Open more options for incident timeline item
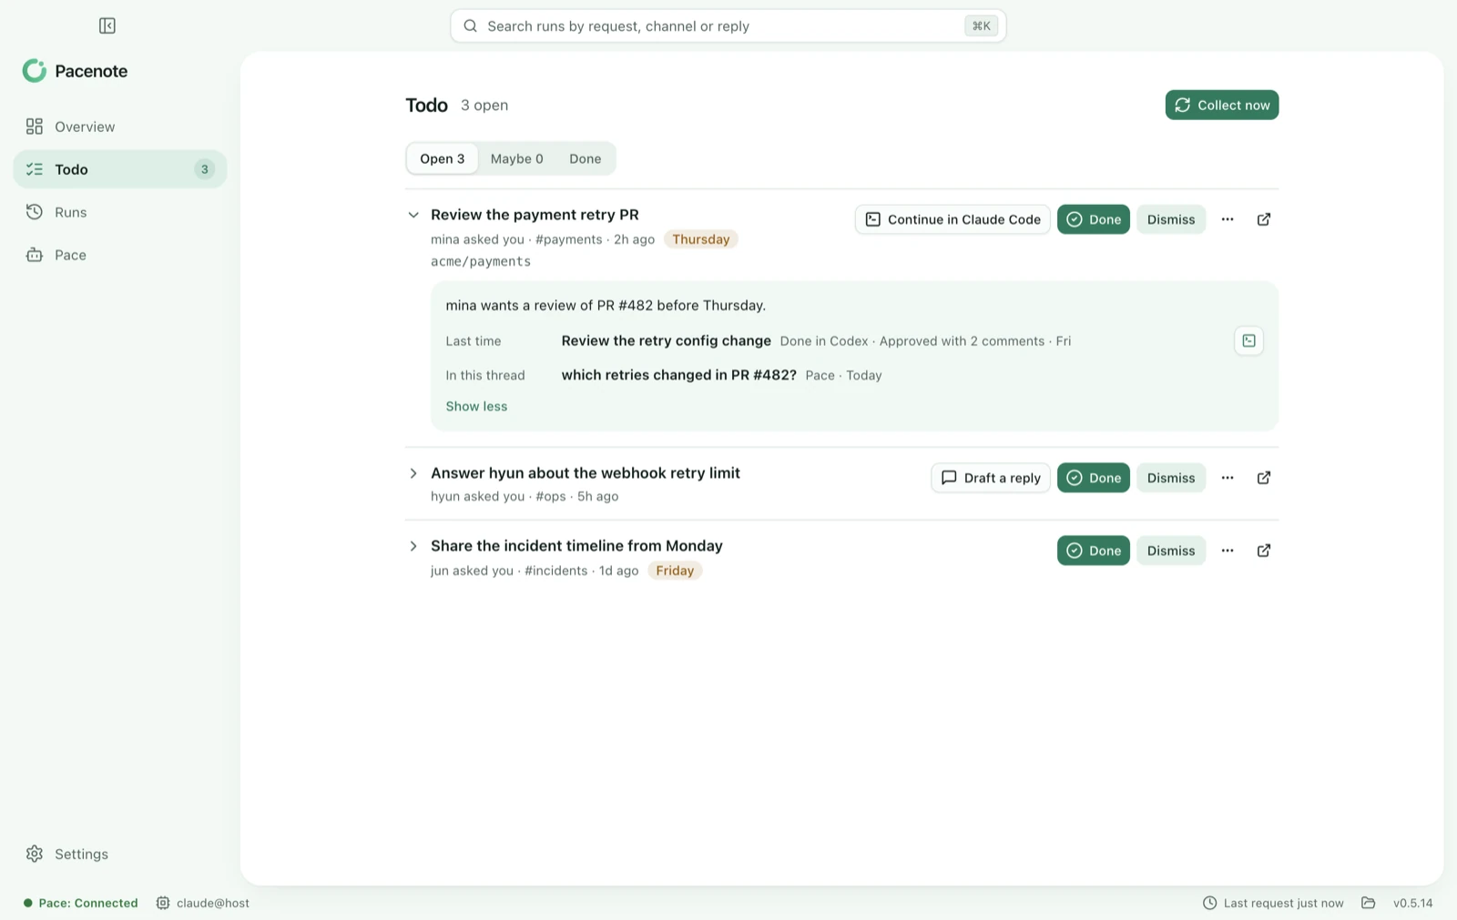1457x920 pixels. click(x=1228, y=551)
